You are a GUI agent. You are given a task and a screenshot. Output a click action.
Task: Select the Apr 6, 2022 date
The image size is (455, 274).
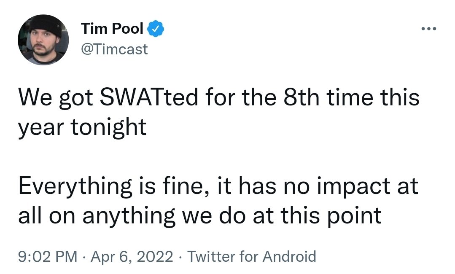(132, 256)
